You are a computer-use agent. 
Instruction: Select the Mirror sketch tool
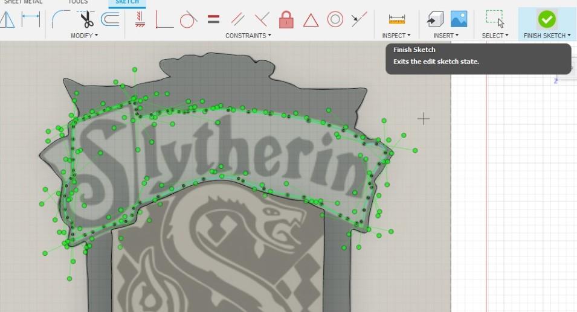click(x=7, y=19)
